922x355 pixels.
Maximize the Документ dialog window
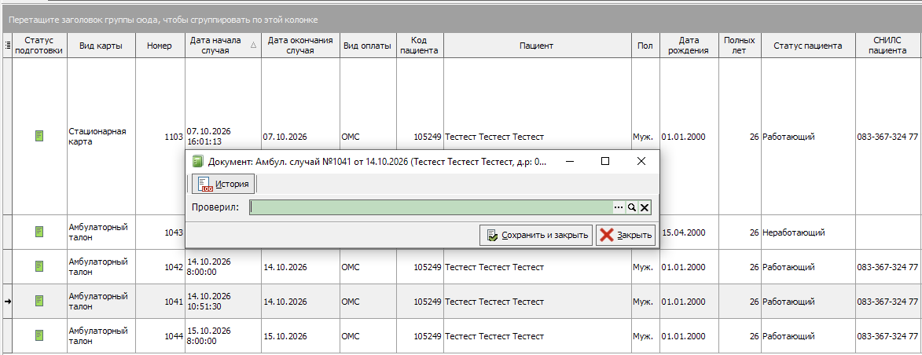605,161
